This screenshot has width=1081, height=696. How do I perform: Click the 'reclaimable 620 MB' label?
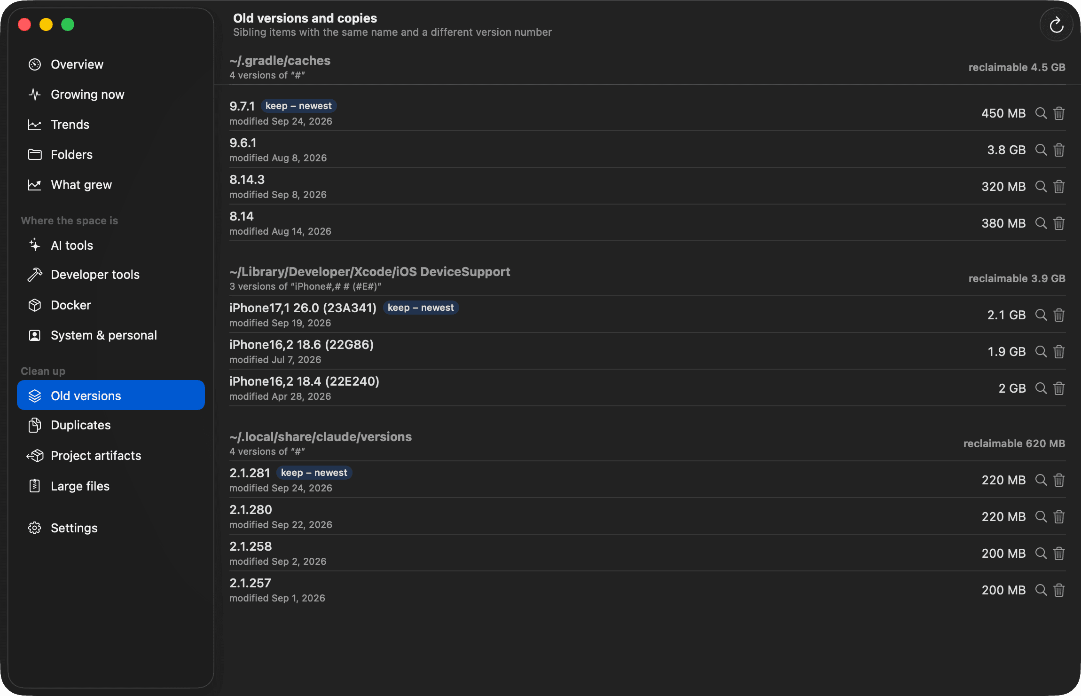pyautogui.click(x=1014, y=443)
